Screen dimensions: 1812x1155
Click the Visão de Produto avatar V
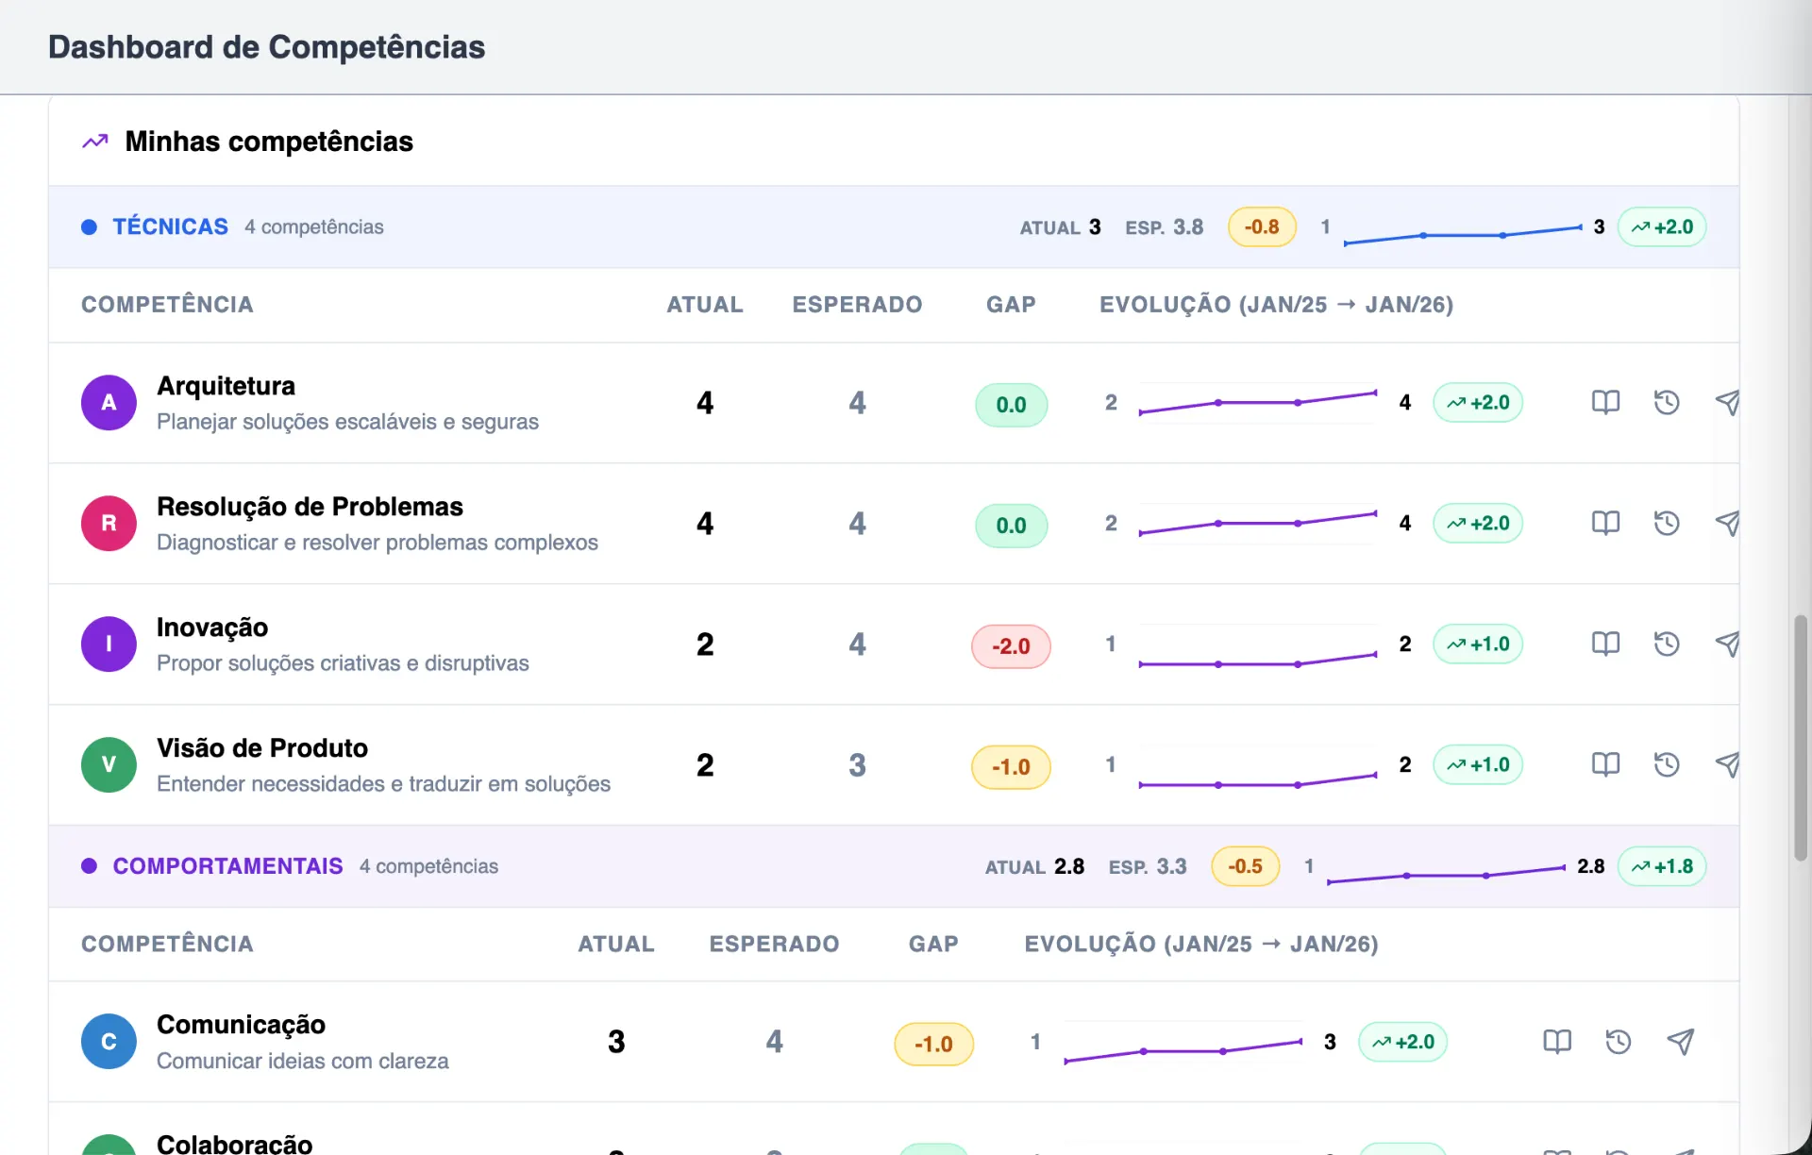(109, 765)
